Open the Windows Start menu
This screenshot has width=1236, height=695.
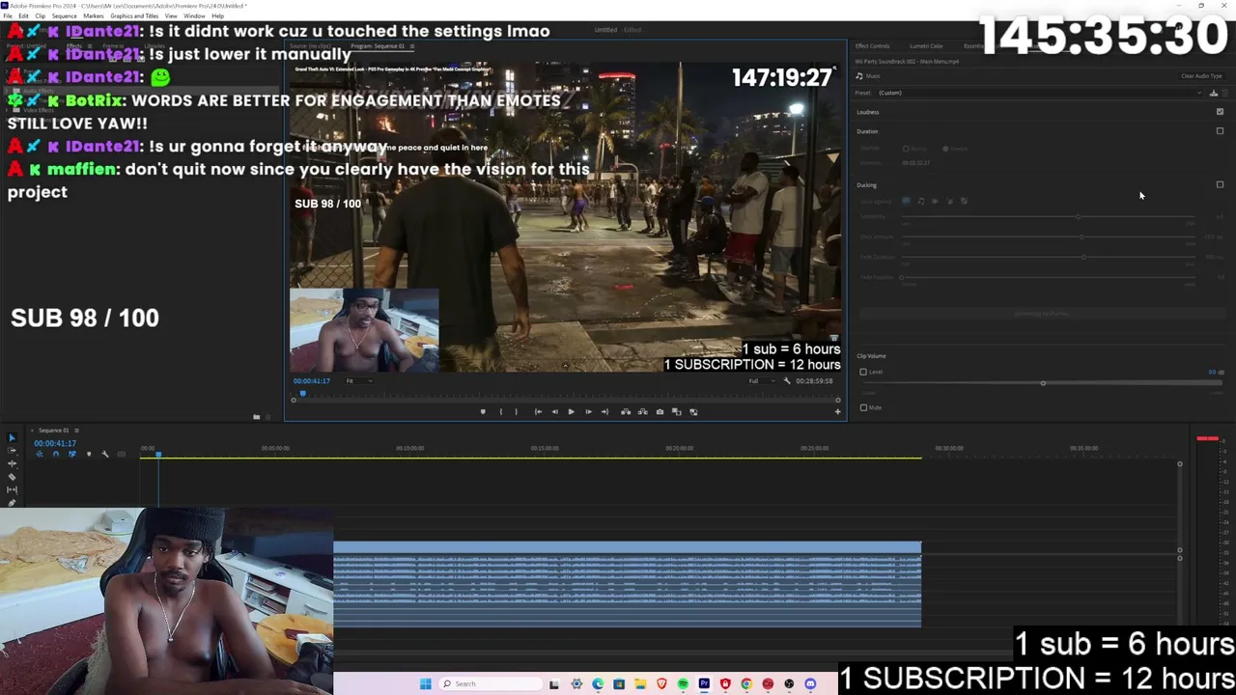425,684
